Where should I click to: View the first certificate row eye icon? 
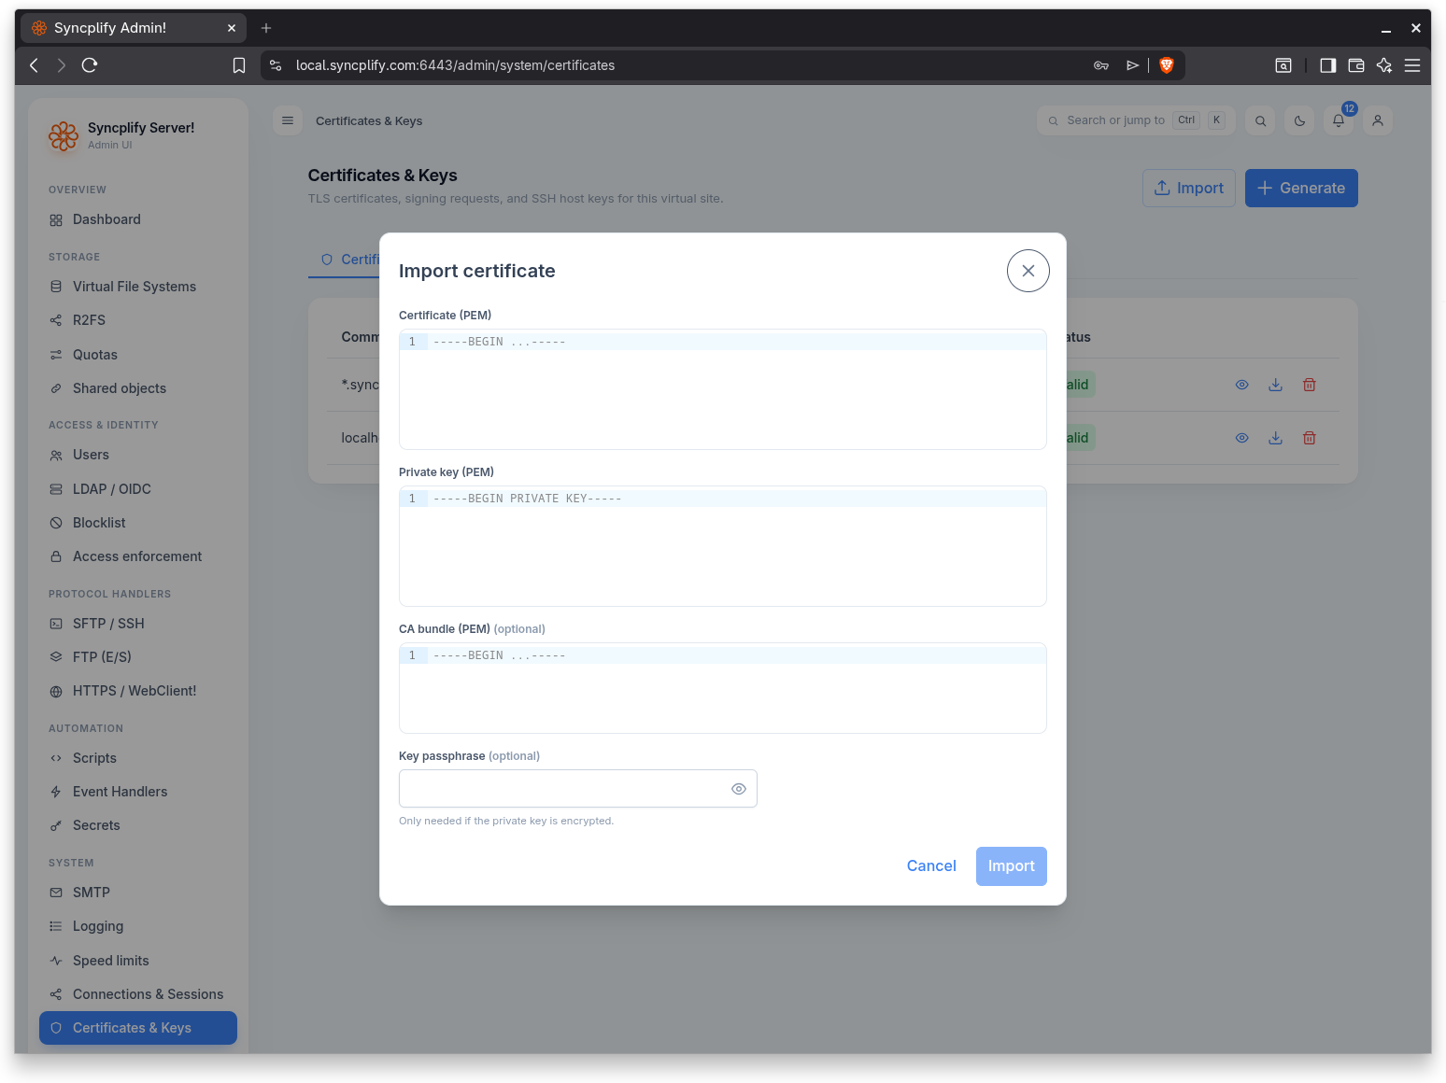click(1241, 385)
